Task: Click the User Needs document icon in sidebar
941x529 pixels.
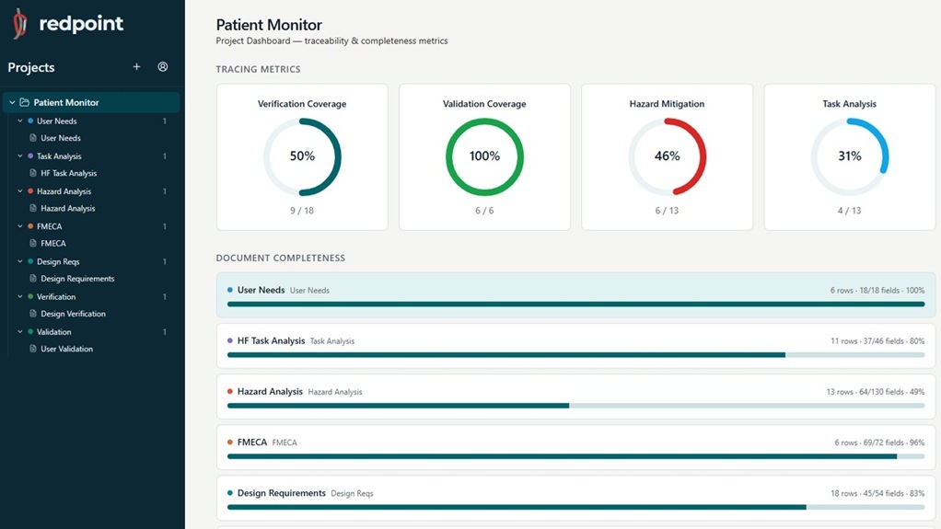Action: (x=33, y=138)
